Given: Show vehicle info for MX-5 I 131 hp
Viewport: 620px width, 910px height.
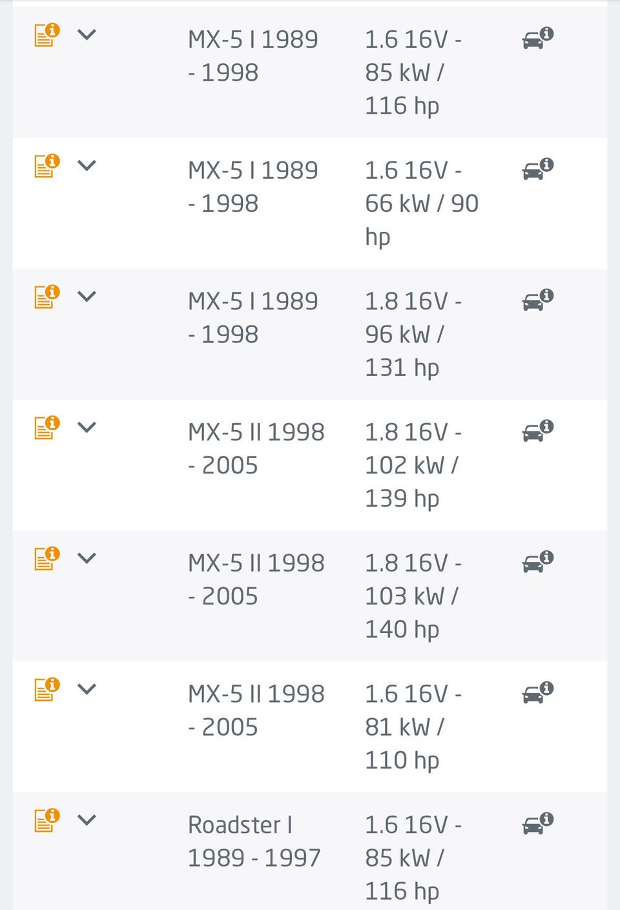Looking at the screenshot, I should tap(537, 300).
